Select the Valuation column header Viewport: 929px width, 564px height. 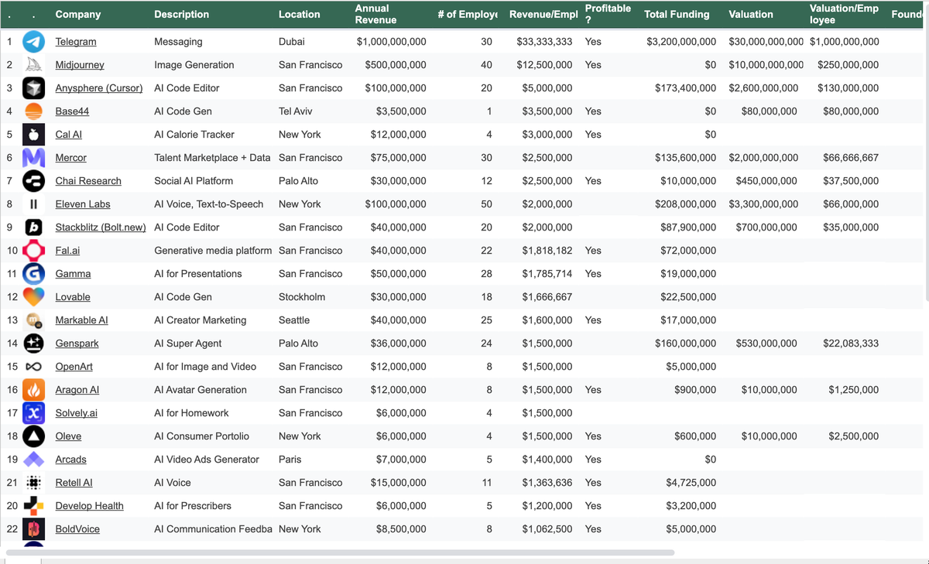click(751, 14)
